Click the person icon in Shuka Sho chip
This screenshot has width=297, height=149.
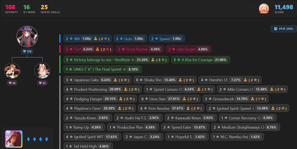point(180,80)
